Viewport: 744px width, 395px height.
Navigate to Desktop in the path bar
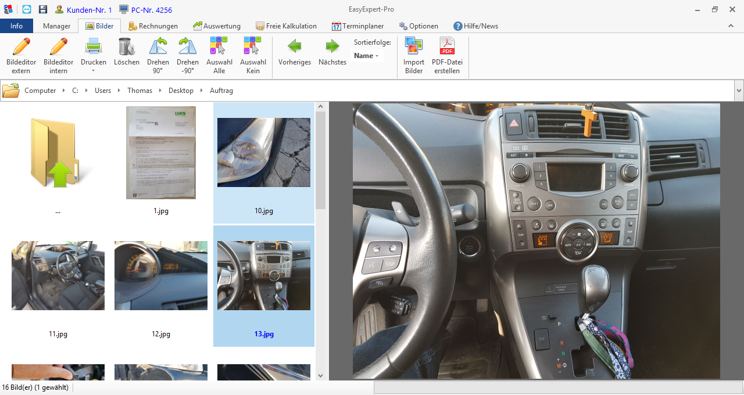(x=181, y=91)
